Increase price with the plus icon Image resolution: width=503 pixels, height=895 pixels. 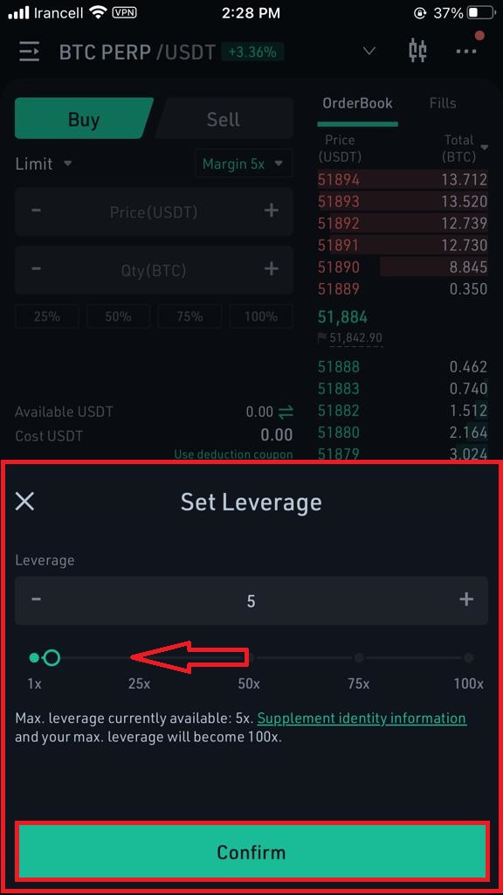pyautogui.click(x=272, y=212)
